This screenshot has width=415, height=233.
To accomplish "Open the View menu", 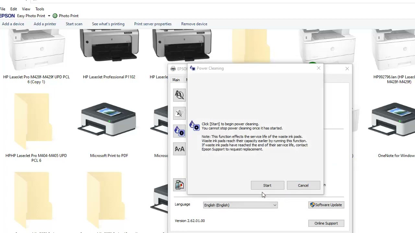I will click(26, 9).
